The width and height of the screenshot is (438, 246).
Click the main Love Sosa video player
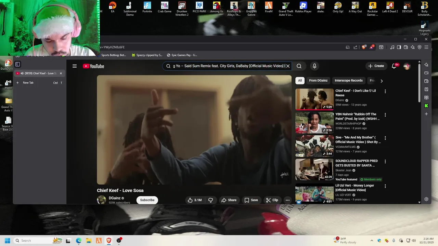194,130
